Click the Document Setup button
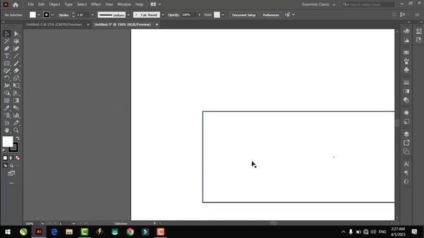 click(244, 15)
